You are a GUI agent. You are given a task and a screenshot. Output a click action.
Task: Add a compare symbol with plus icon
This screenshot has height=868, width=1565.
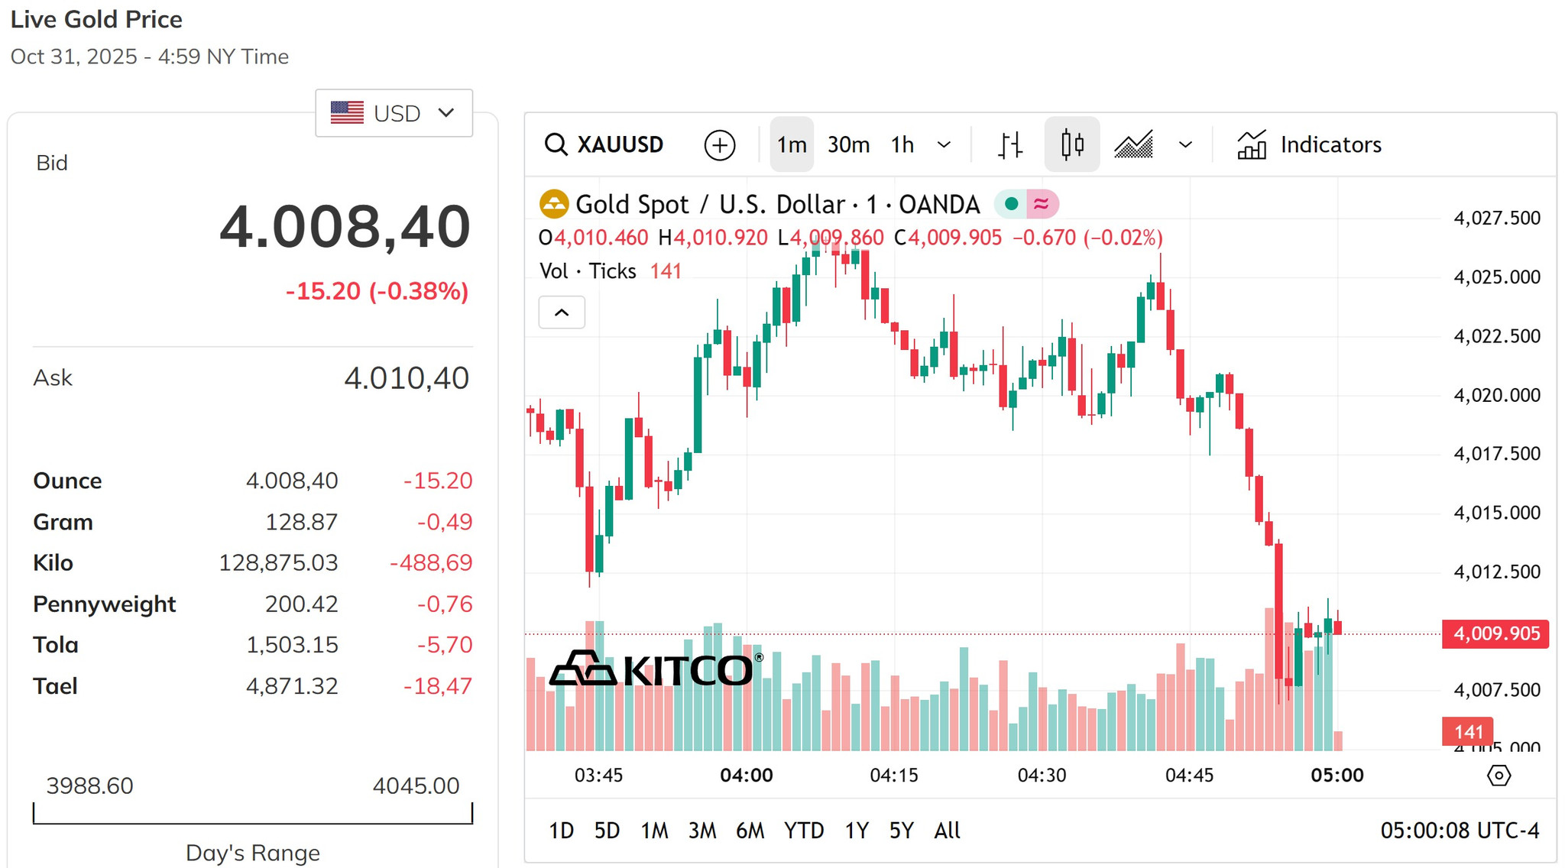click(x=719, y=145)
